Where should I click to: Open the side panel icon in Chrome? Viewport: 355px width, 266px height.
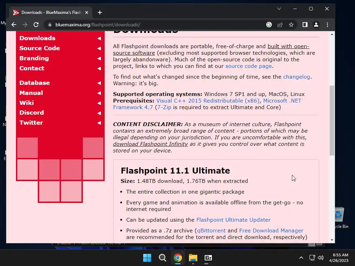tap(305, 25)
